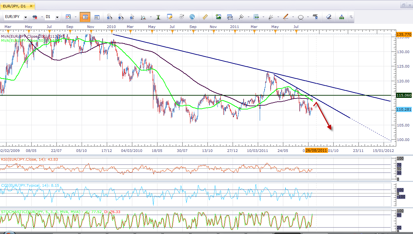Screen dimensions: 413x234
Task: Click the green hierarchy tree icon
Action: tap(341, 17)
